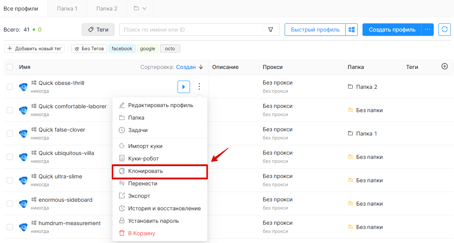Add a column with the plus circle icon
Screen dimensions: 454x243
[444, 67]
